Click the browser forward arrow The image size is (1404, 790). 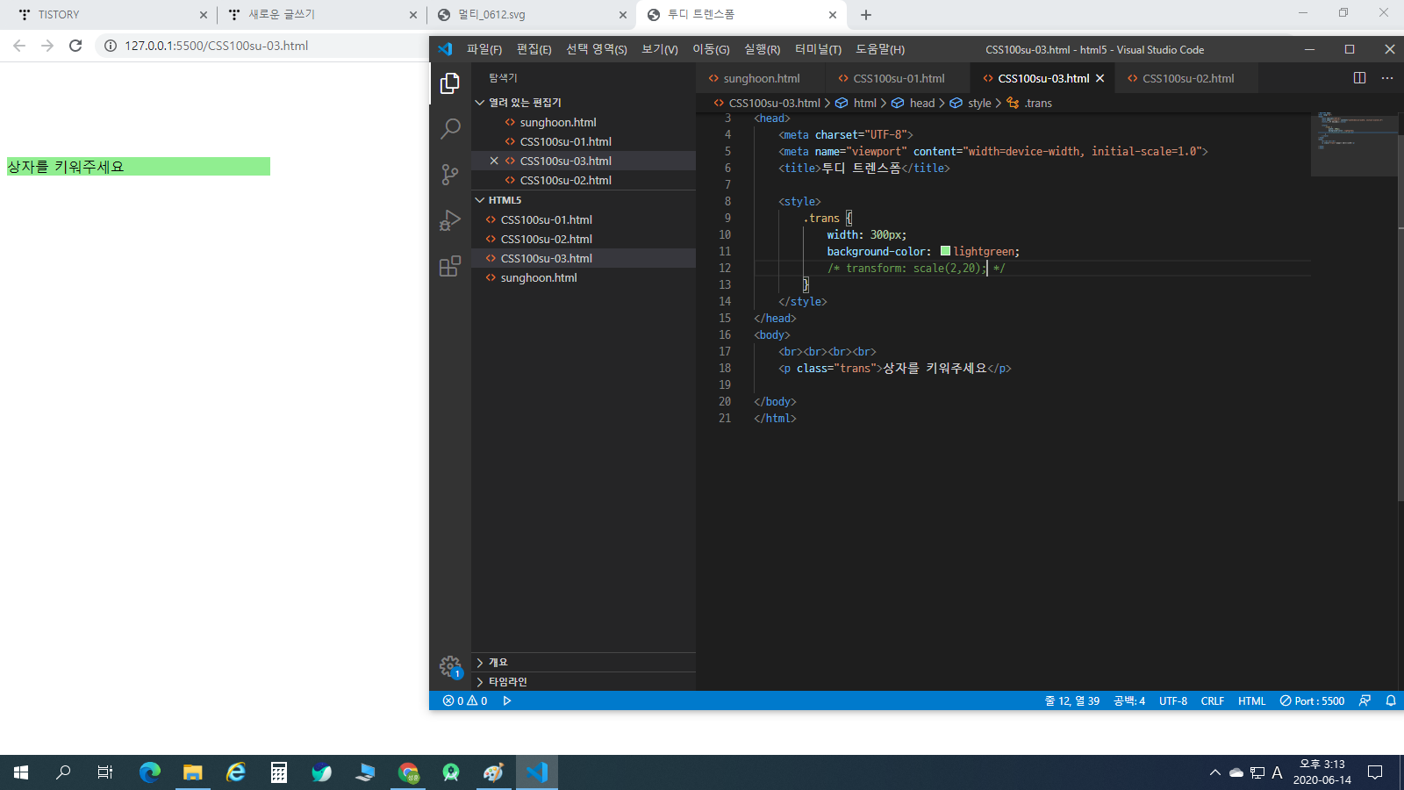(x=47, y=46)
